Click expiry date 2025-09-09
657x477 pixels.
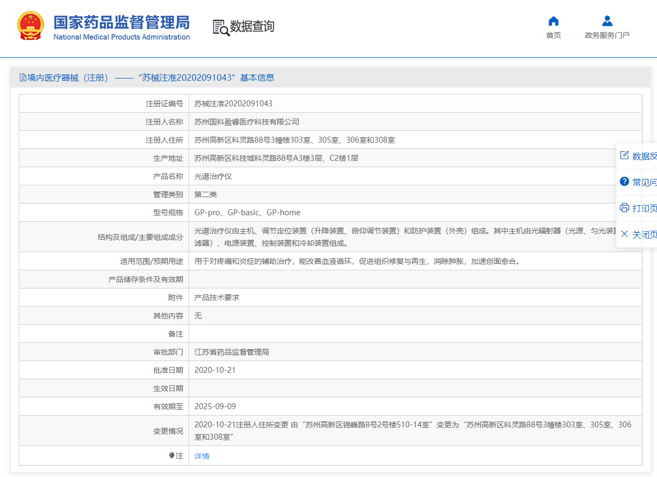[215, 406]
